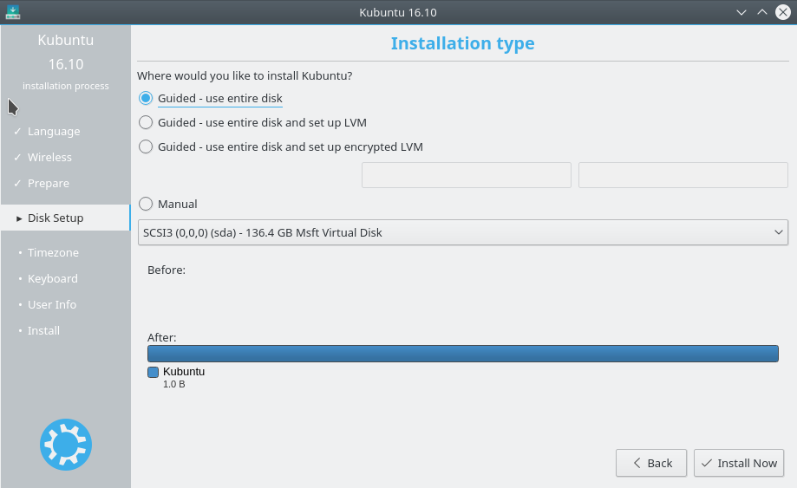Click the Installation type heading
Screen dimensions: 797x488
462,43
